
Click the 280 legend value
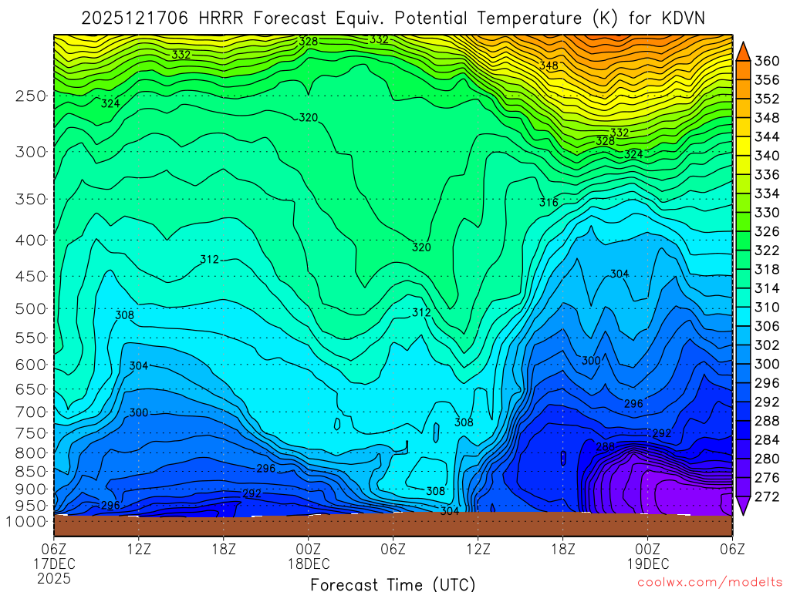[x=767, y=459]
